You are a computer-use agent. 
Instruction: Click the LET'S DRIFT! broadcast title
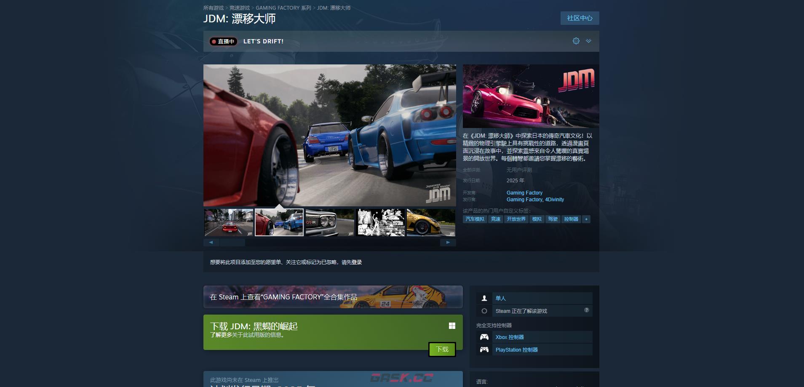point(263,41)
